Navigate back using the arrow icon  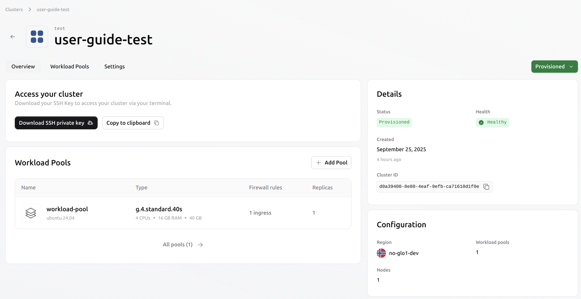click(x=12, y=36)
